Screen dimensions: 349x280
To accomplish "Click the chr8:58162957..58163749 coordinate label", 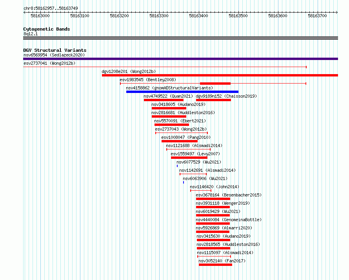I will click(x=51, y=8).
